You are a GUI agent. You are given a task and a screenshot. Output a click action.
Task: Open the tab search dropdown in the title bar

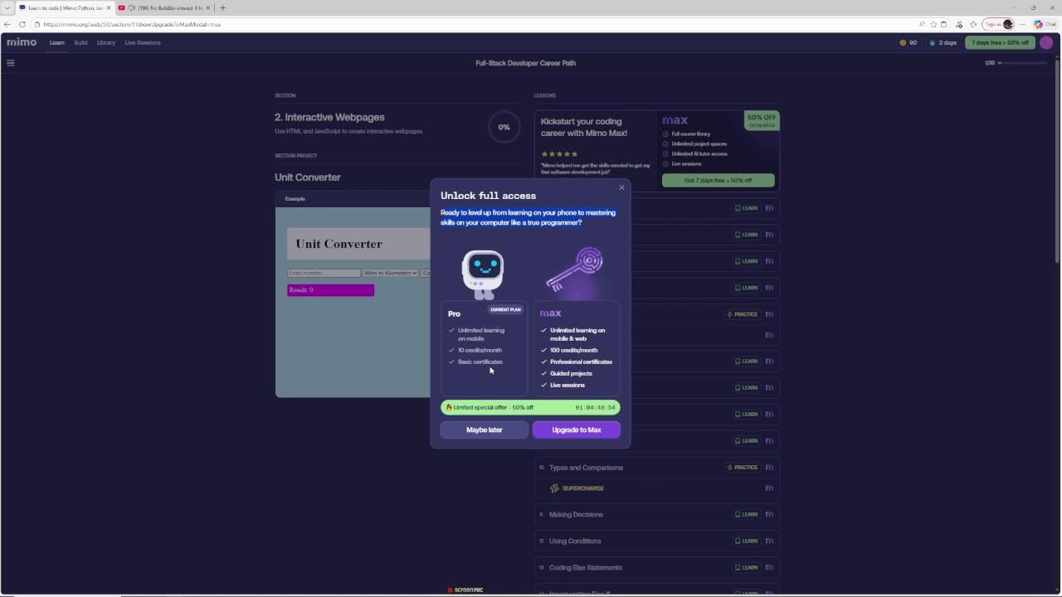(7, 7)
